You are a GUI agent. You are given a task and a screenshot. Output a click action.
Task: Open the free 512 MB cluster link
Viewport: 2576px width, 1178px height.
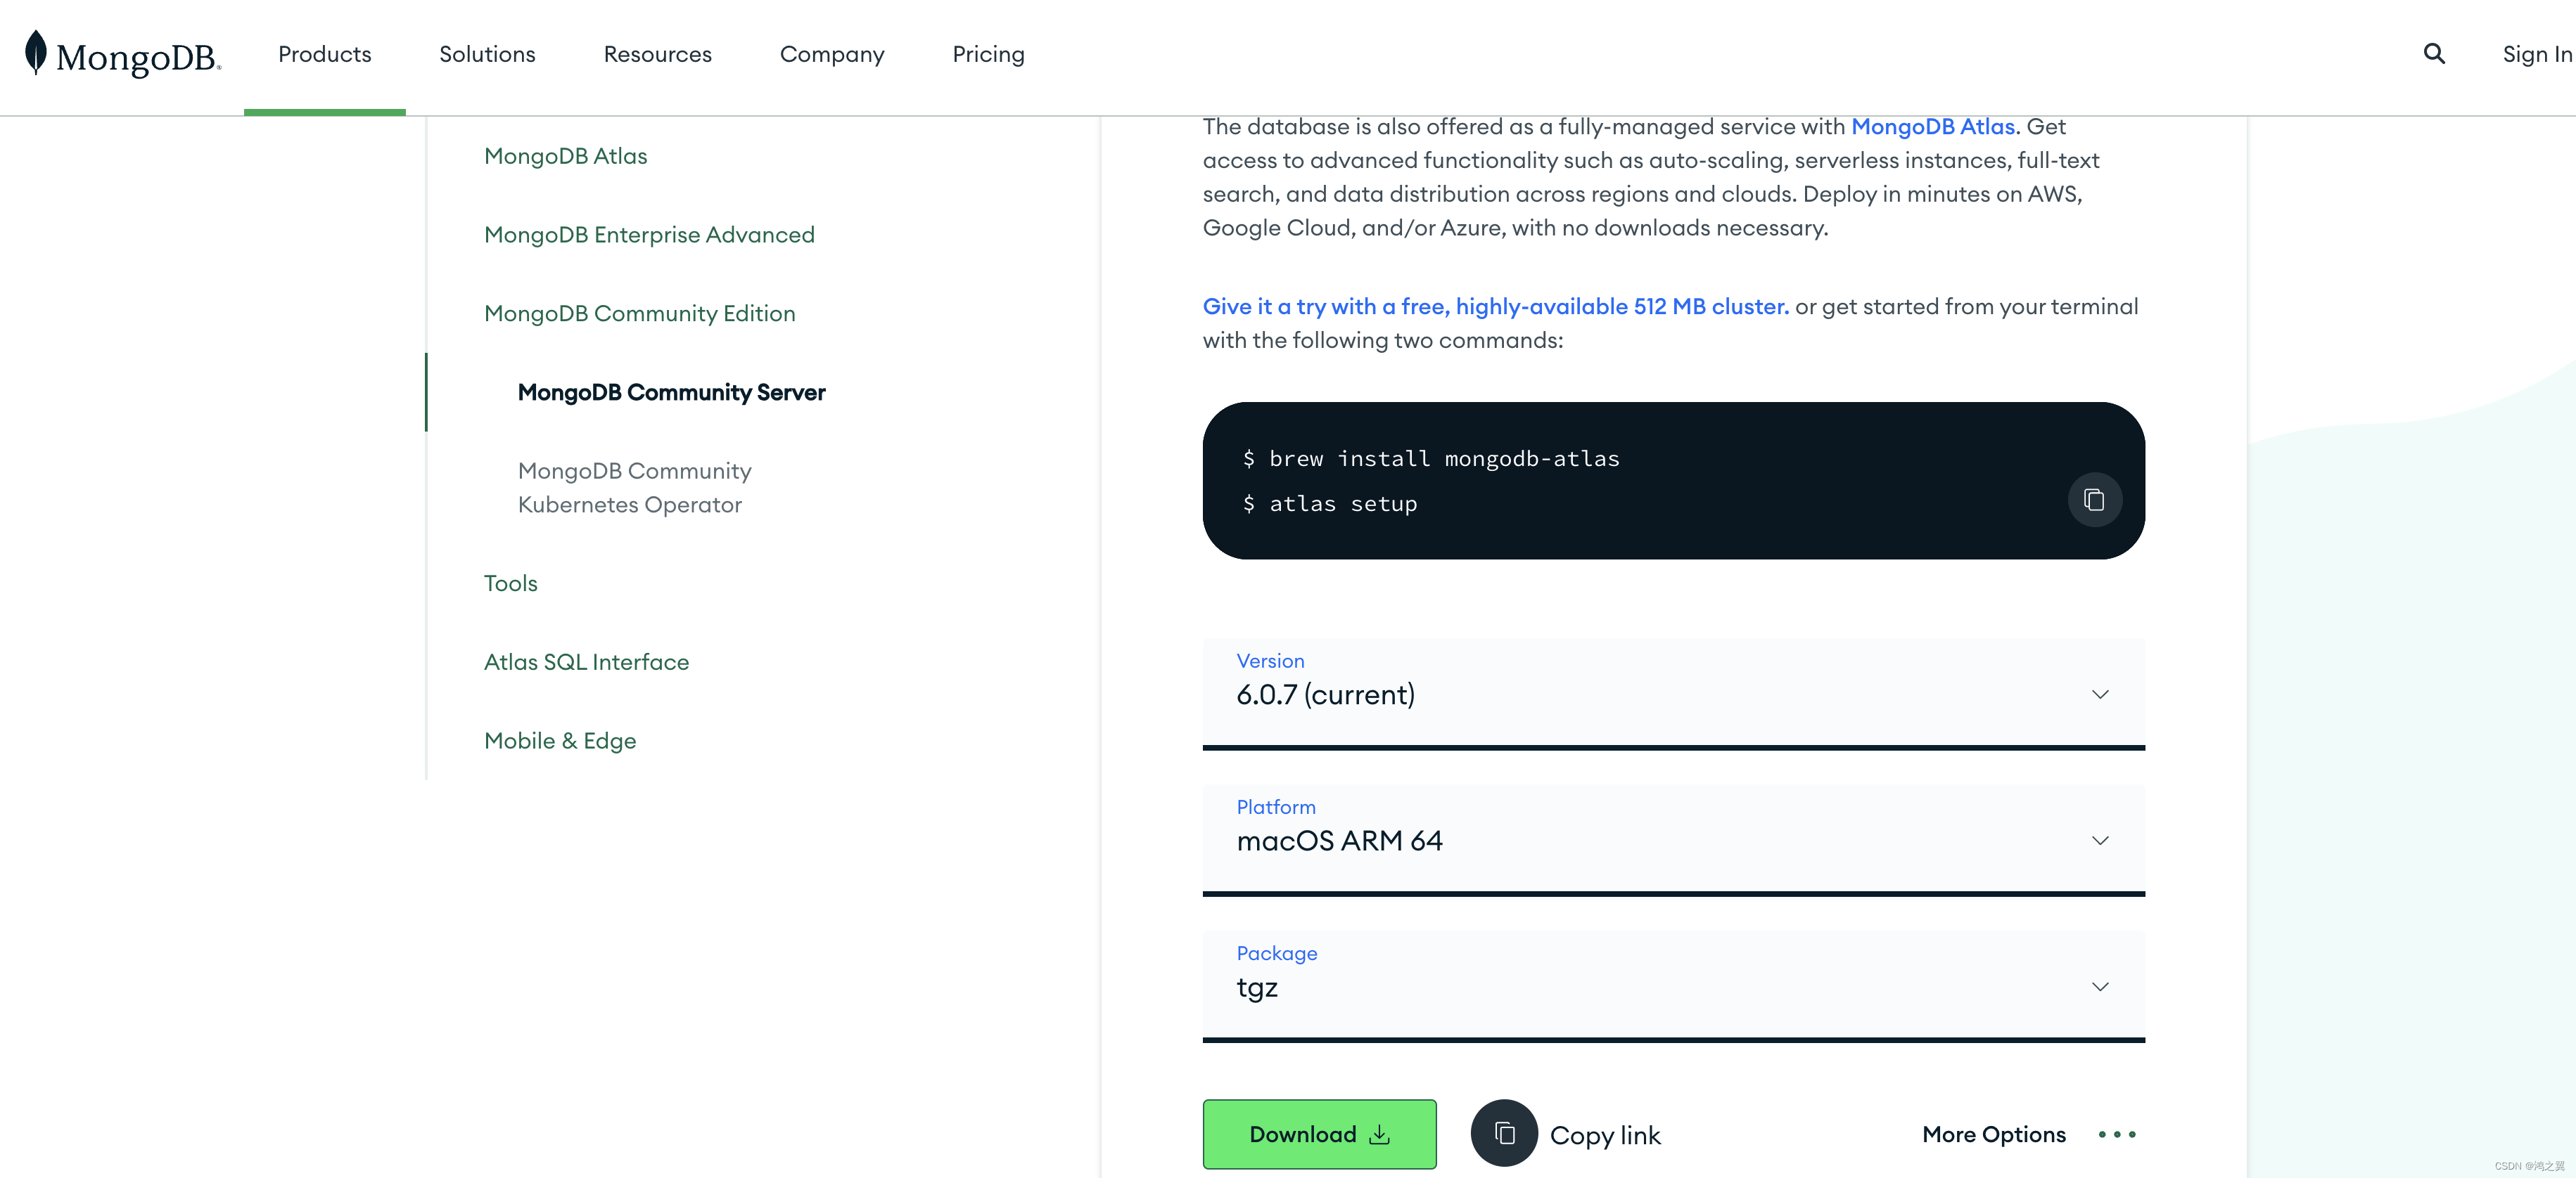click(x=1495, y=306)
